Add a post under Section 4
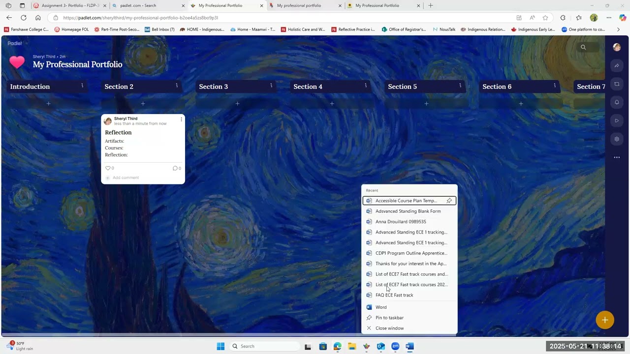Screen dimensions: 630x354 332,104
